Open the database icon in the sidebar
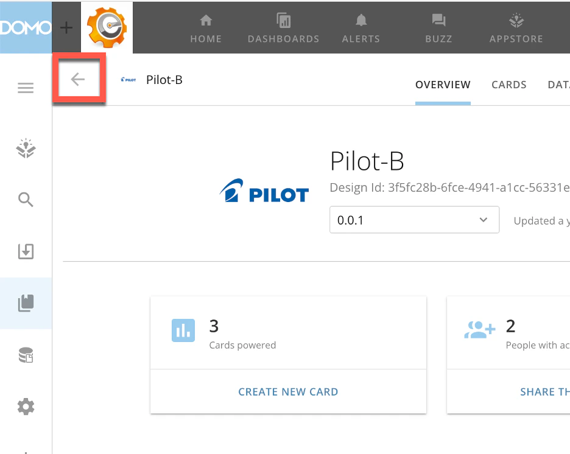This screenshot has height=454, width=570. coord(26,355)
